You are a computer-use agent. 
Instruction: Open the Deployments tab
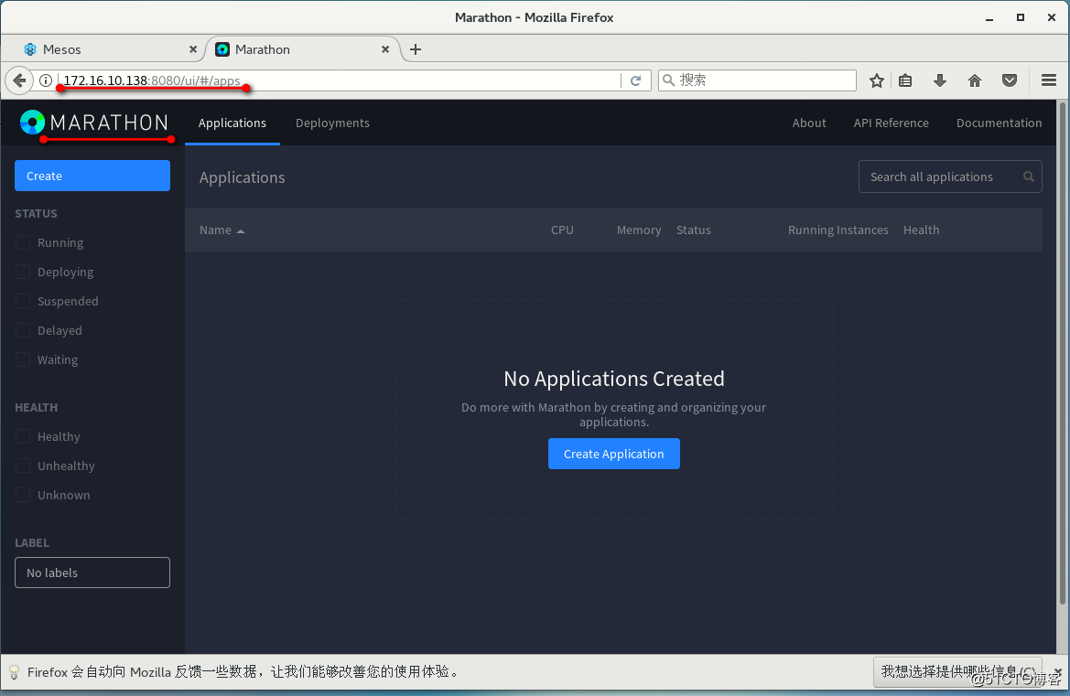pos(332,123)
